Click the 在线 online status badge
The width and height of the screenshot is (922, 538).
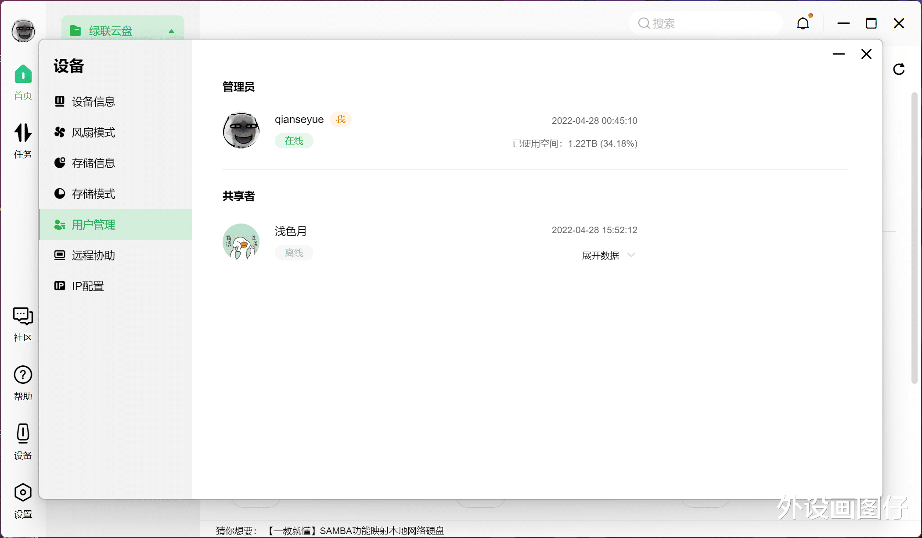pyautogui.click(x=294, y=141)
